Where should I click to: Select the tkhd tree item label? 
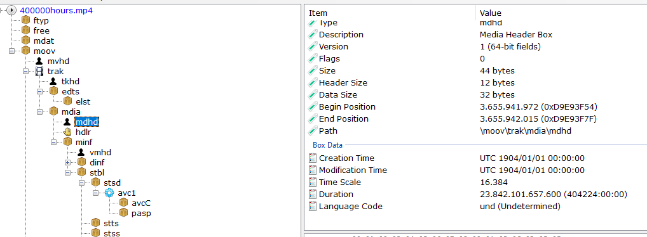click(70, 82)
